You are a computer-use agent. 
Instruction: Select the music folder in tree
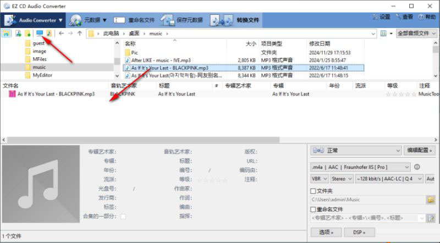click(39, 67)
